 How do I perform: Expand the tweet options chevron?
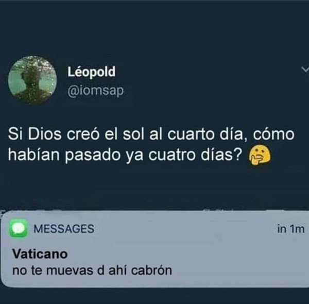[305, 69]
